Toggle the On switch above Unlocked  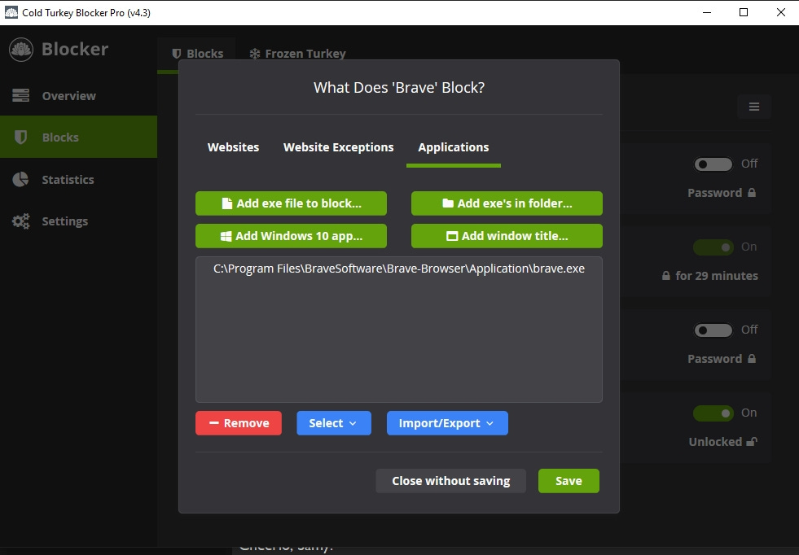tap(713, 413)
